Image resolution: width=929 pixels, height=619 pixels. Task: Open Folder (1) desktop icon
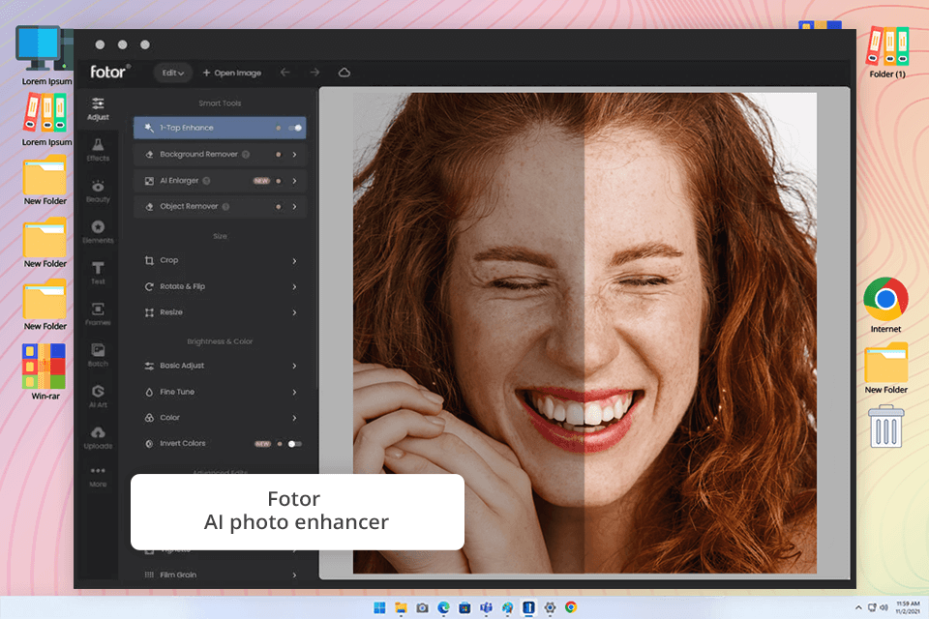click(887, 52)
